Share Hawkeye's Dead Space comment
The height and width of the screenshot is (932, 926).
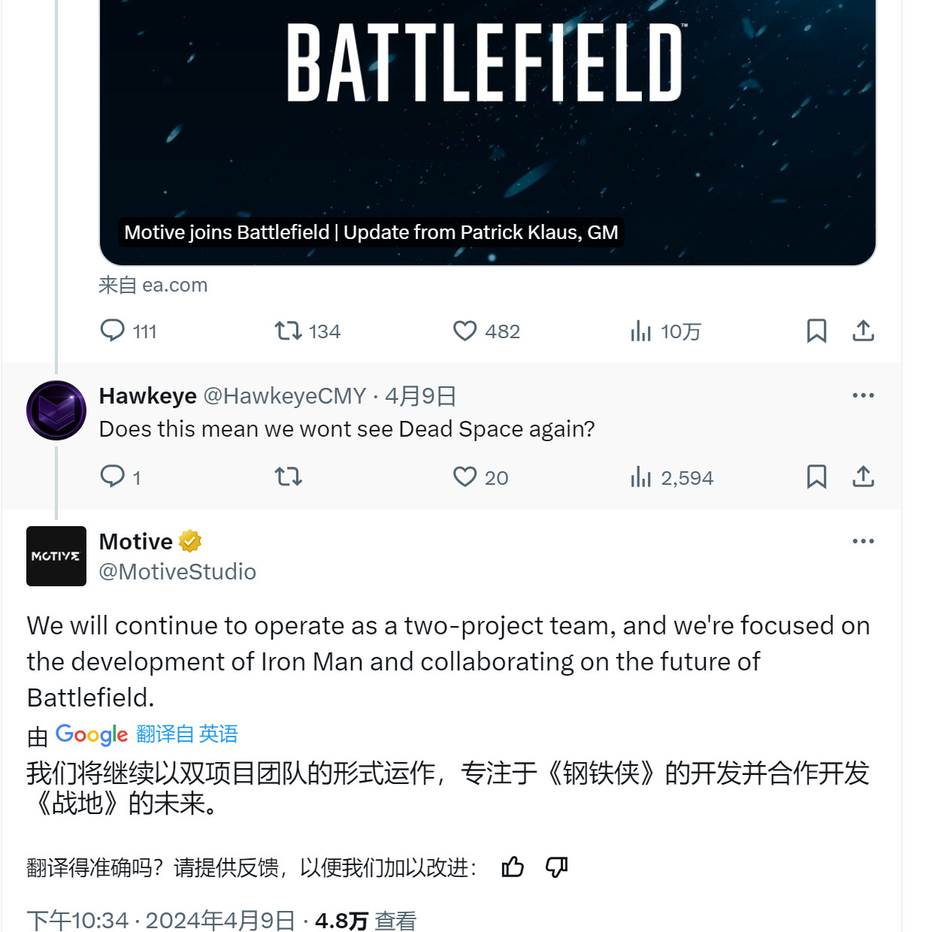coord(863,477)
